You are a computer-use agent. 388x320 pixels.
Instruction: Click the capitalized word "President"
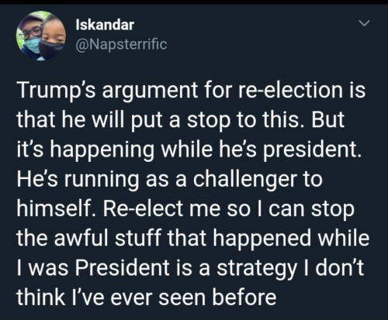[x=123, y=268]
